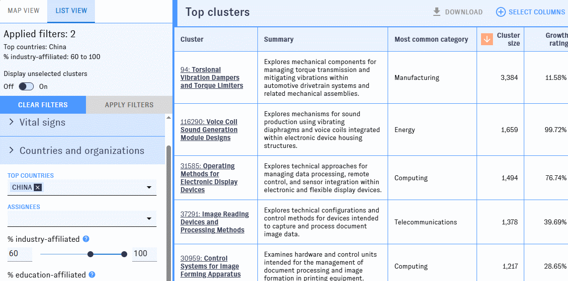Image resolution: width=568 pixels, height=281 pixels.
Task: Open cluster 116290 Voice Coil Sound Generation link
Action: pyautogui.click(x=209, y=130)
